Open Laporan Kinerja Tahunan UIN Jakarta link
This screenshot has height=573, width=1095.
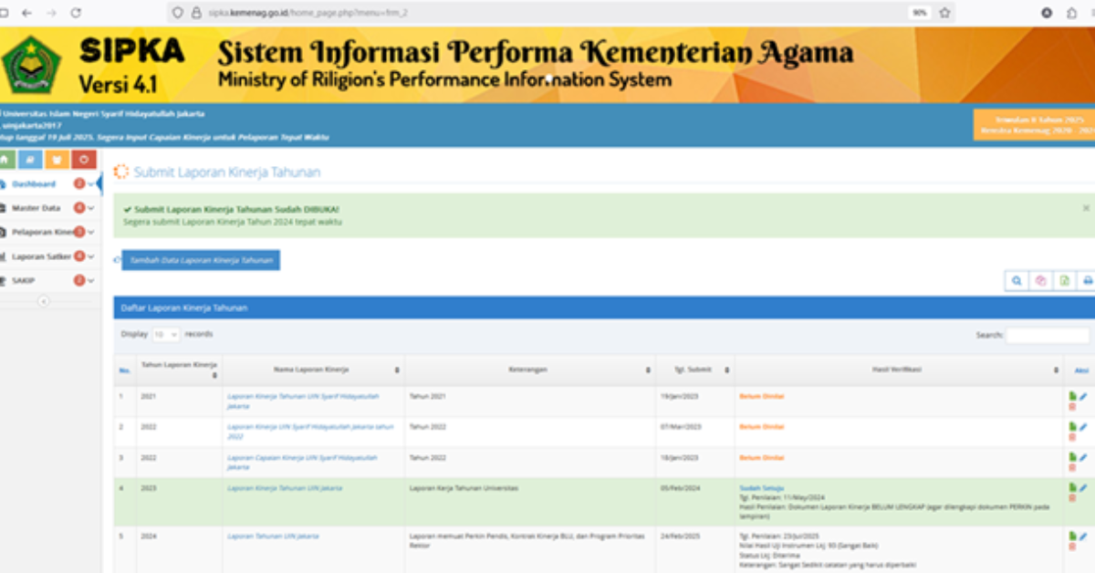285,488
